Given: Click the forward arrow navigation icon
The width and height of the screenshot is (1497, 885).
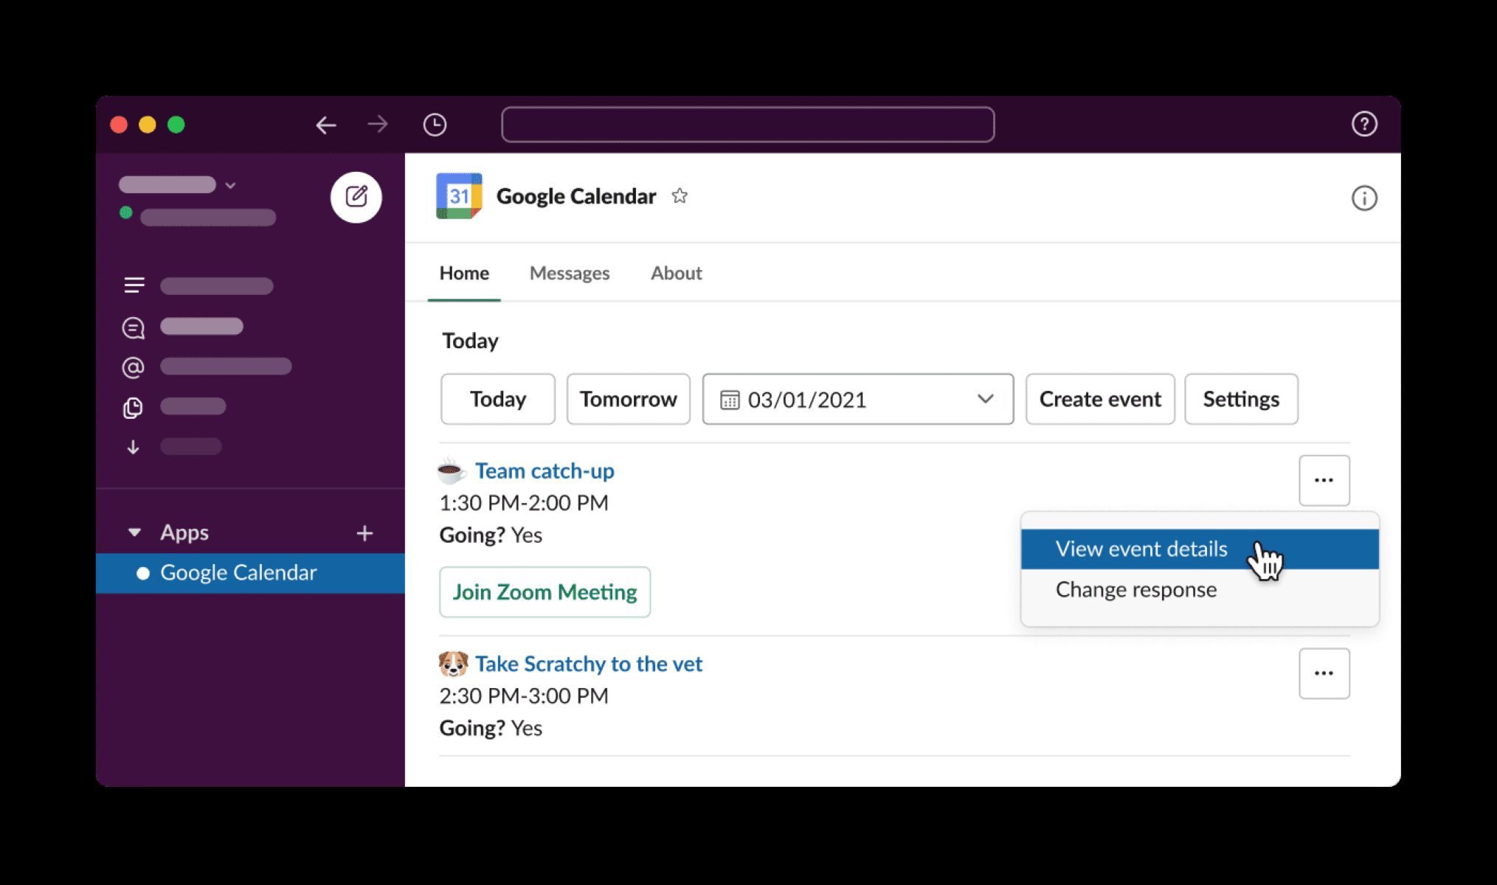Looking at the screenshot, I should (377, 125).
